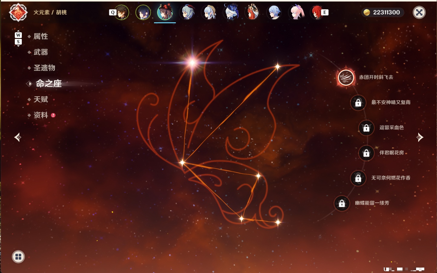Choose the Furina portrait with blue top hat
Viewport: 437px width, 273px height.
pyautogui.click(x=231, y=12)
